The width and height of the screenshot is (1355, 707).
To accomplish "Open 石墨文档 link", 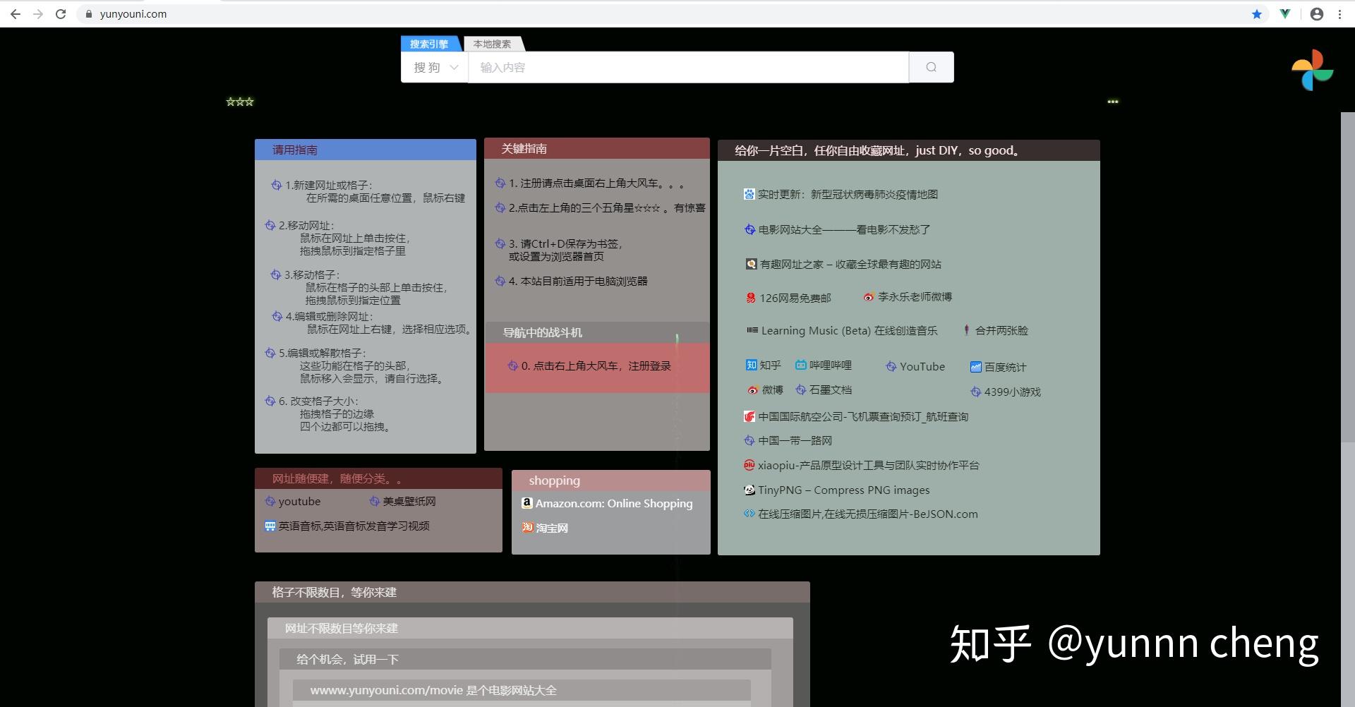I will pyautogui.click(x=824, y=389).
